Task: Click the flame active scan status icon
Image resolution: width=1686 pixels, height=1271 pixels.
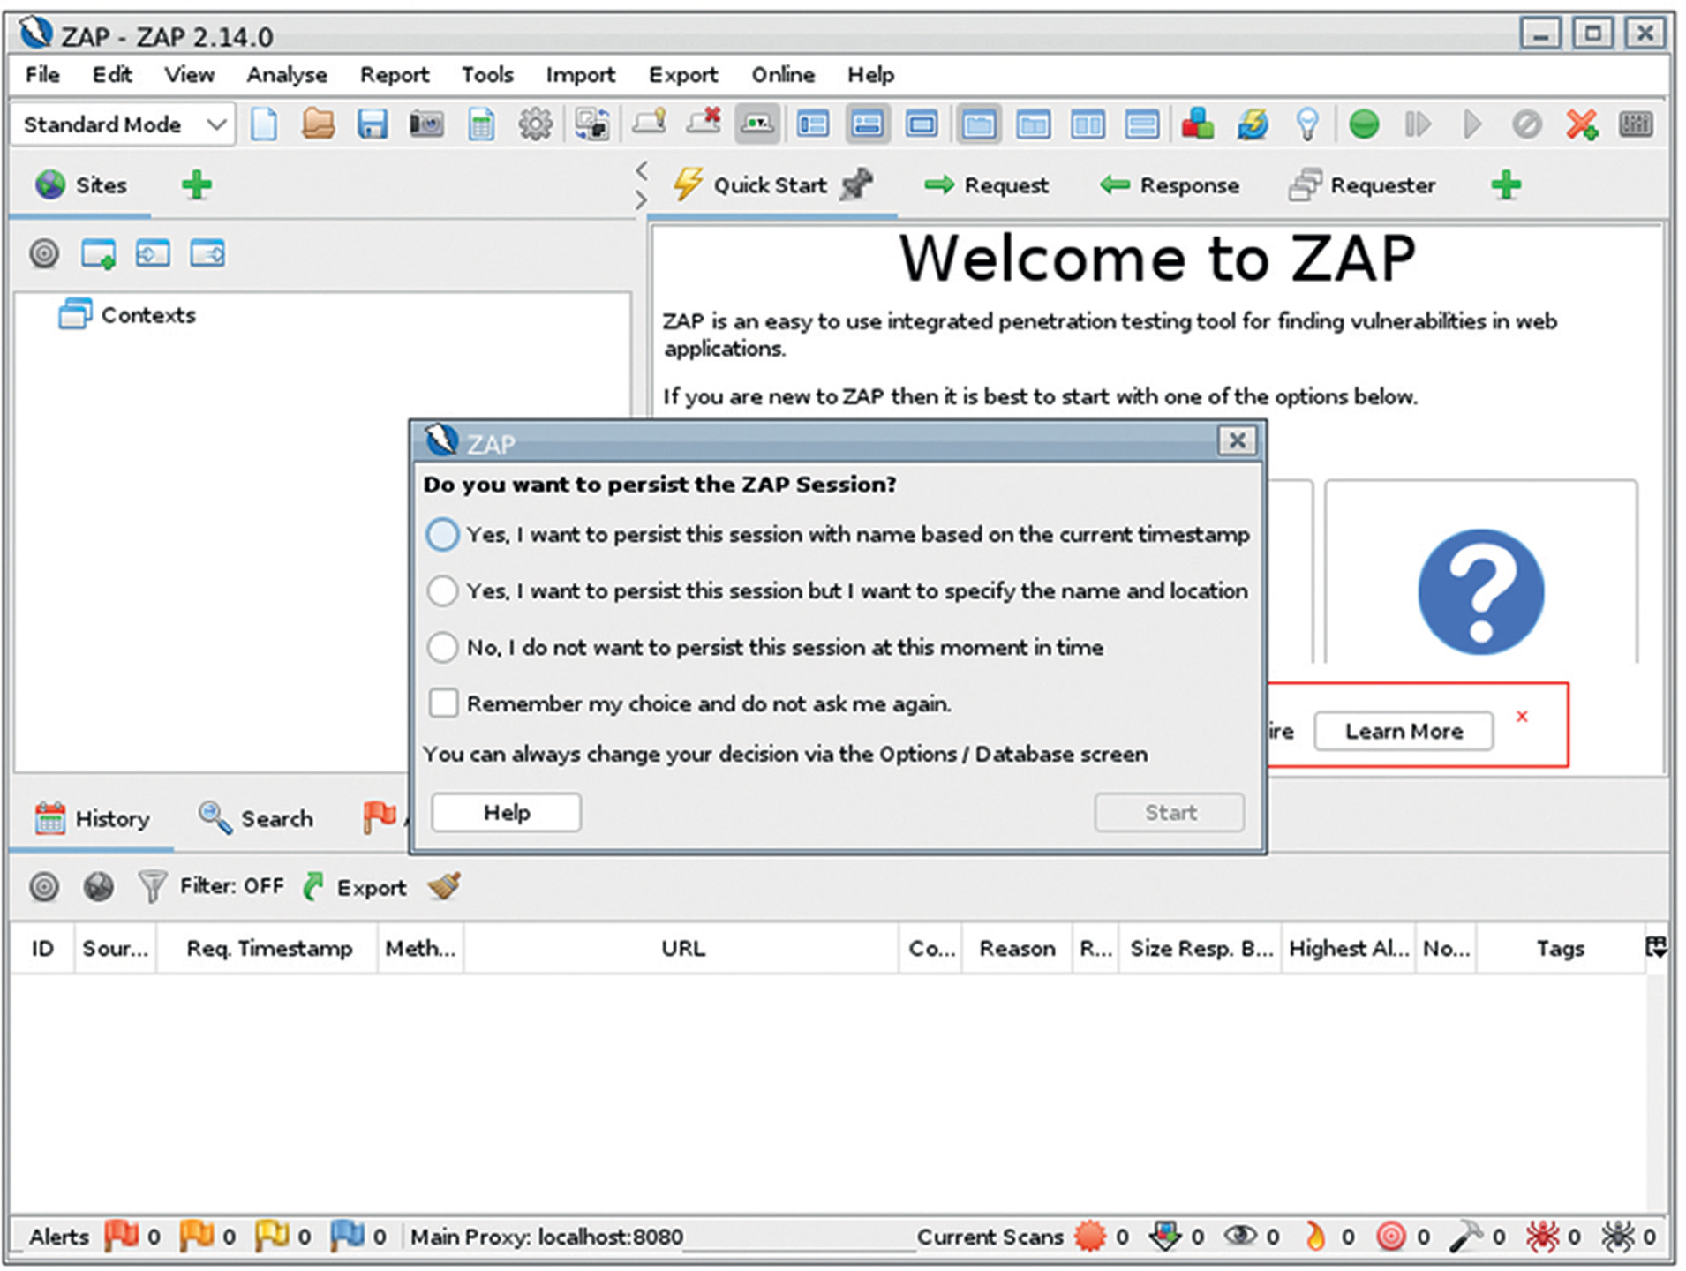Action: click(1315, 1237)
